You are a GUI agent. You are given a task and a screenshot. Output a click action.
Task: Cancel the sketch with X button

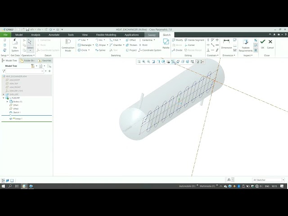(270, 44)
